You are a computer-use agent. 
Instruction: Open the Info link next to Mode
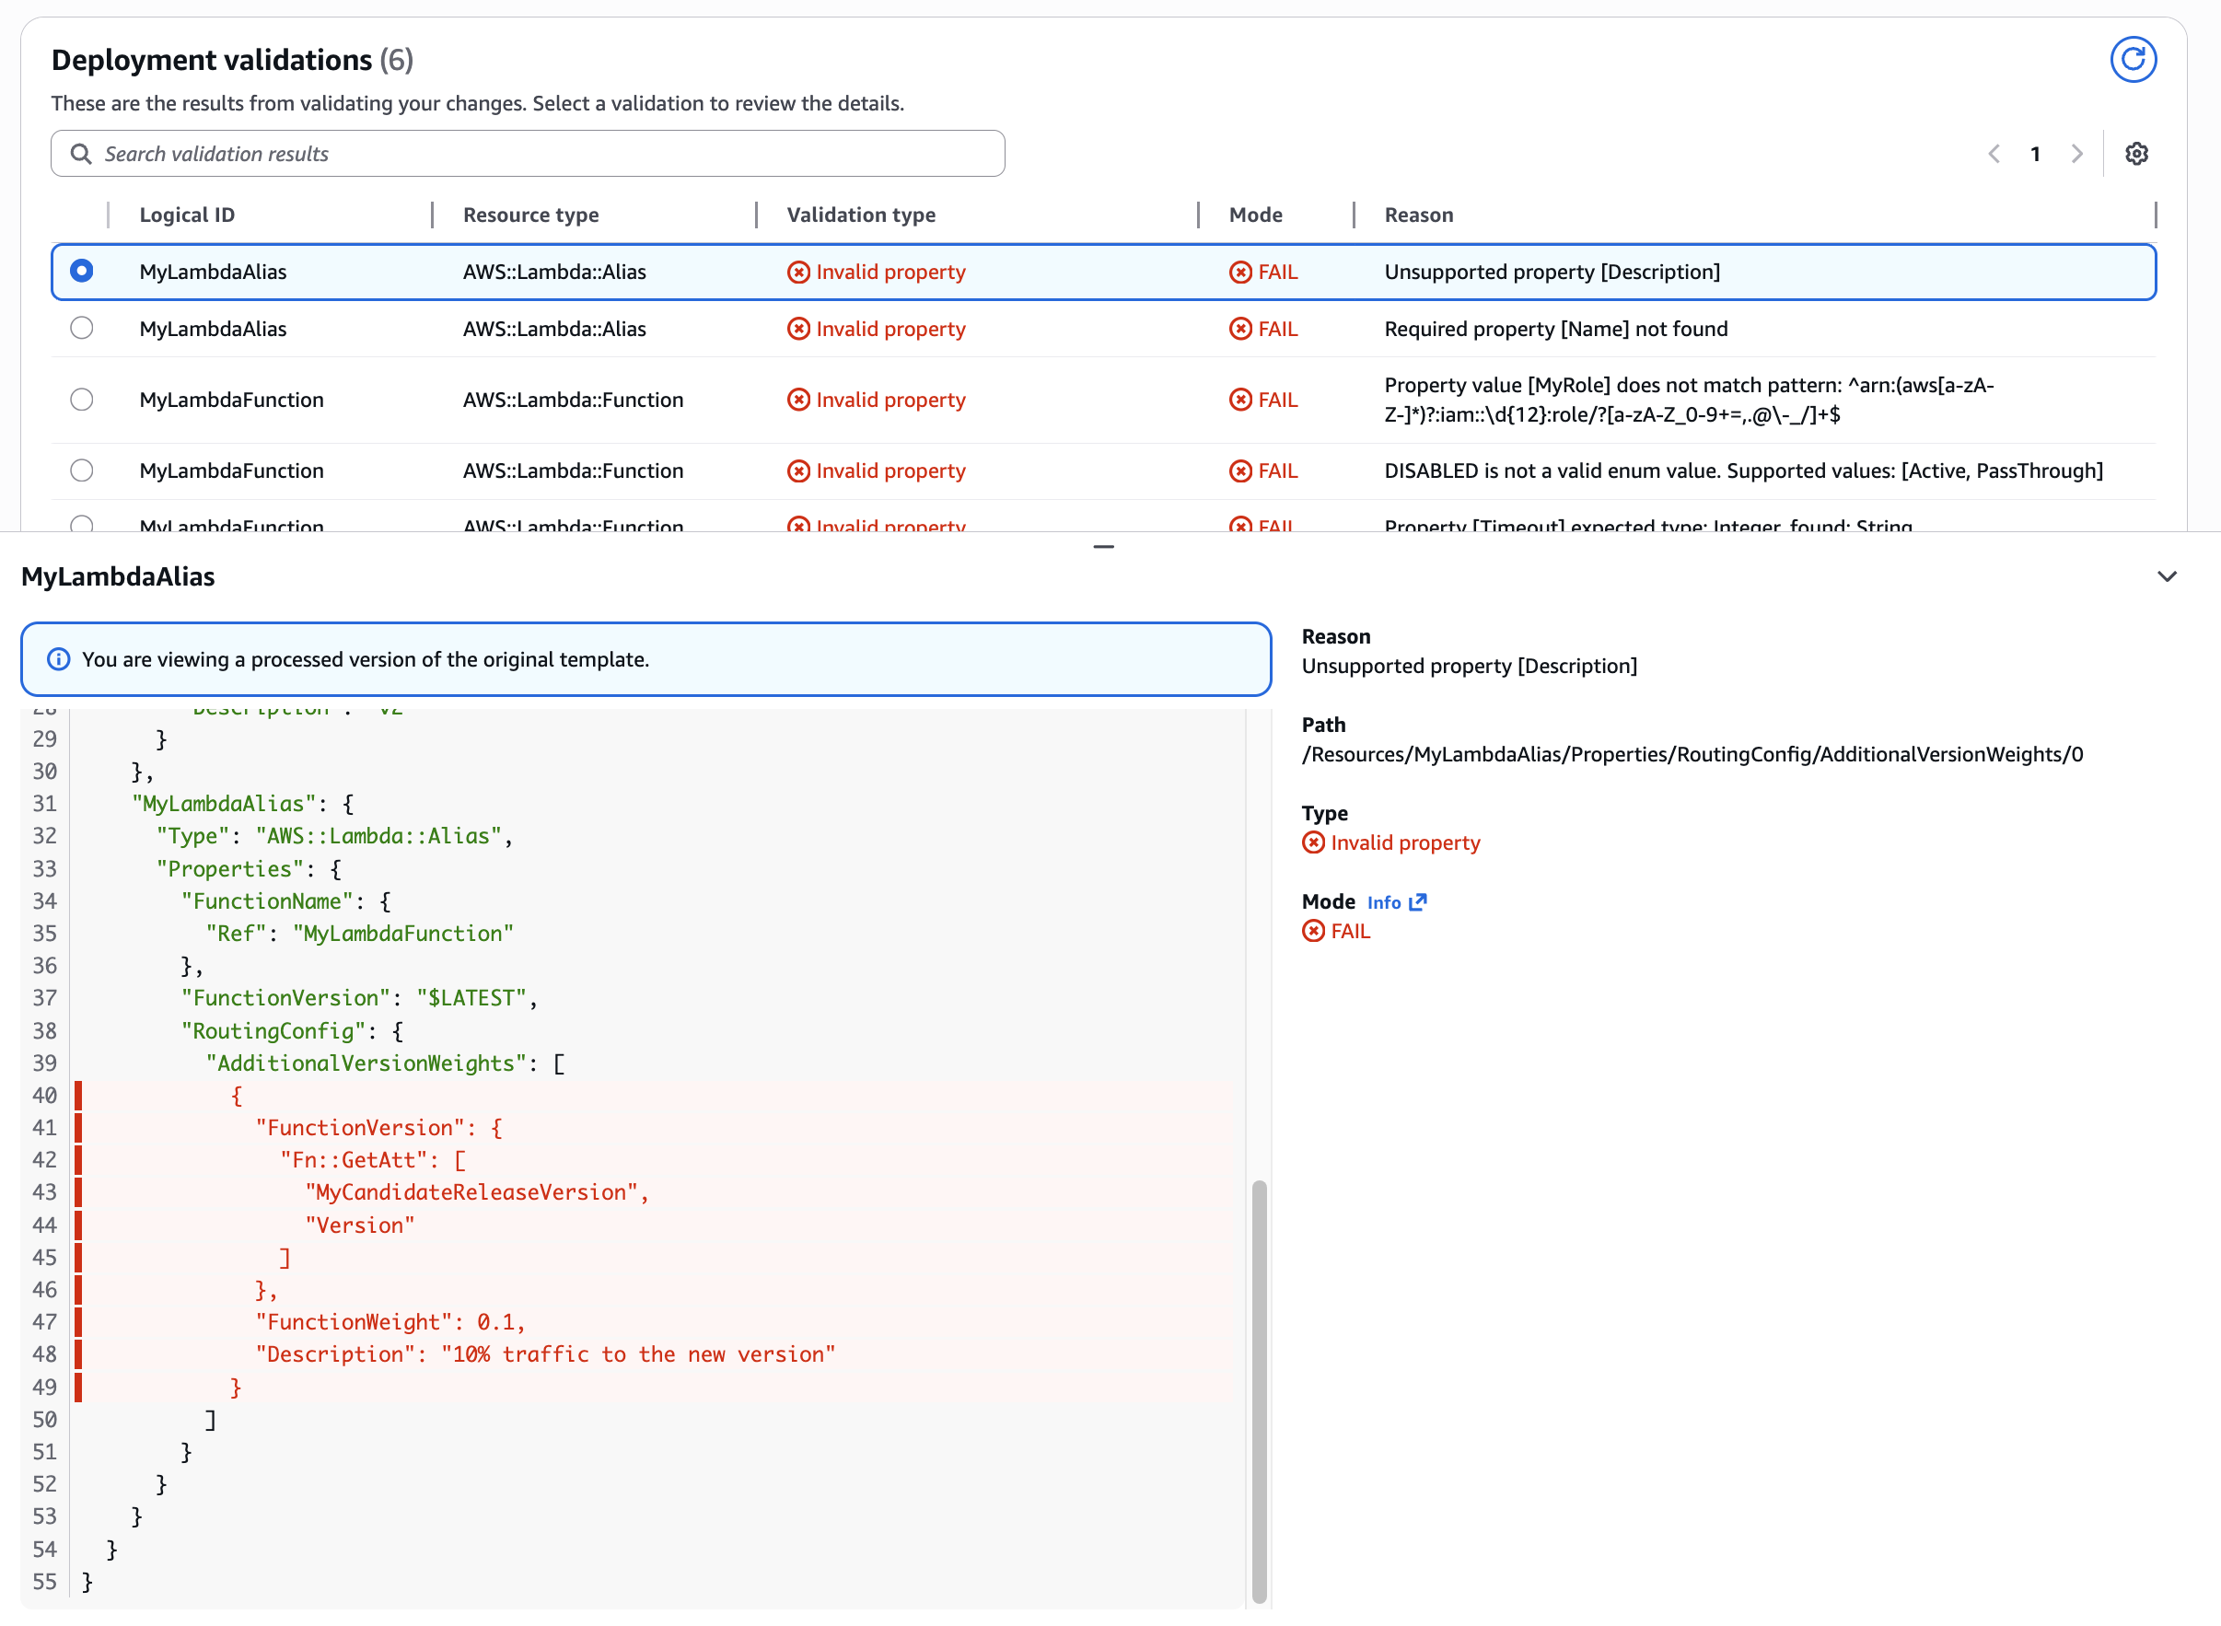[1386, 901]
